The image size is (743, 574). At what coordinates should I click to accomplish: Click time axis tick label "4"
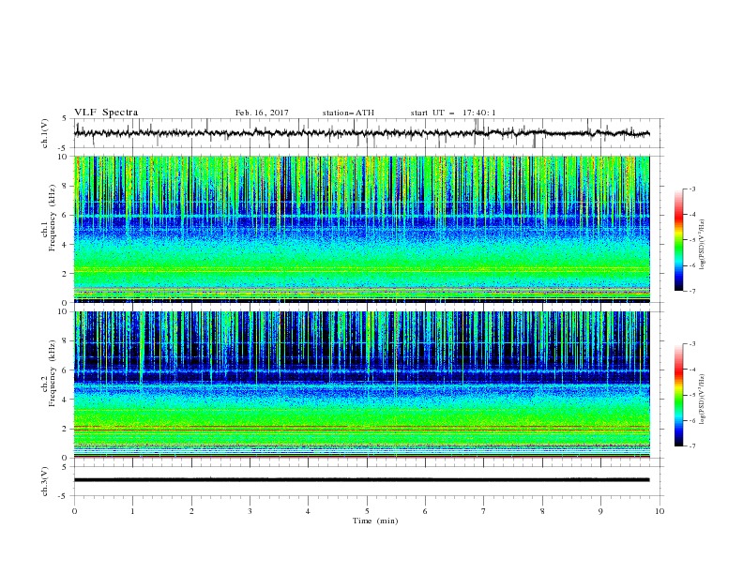tap(308, 511)
